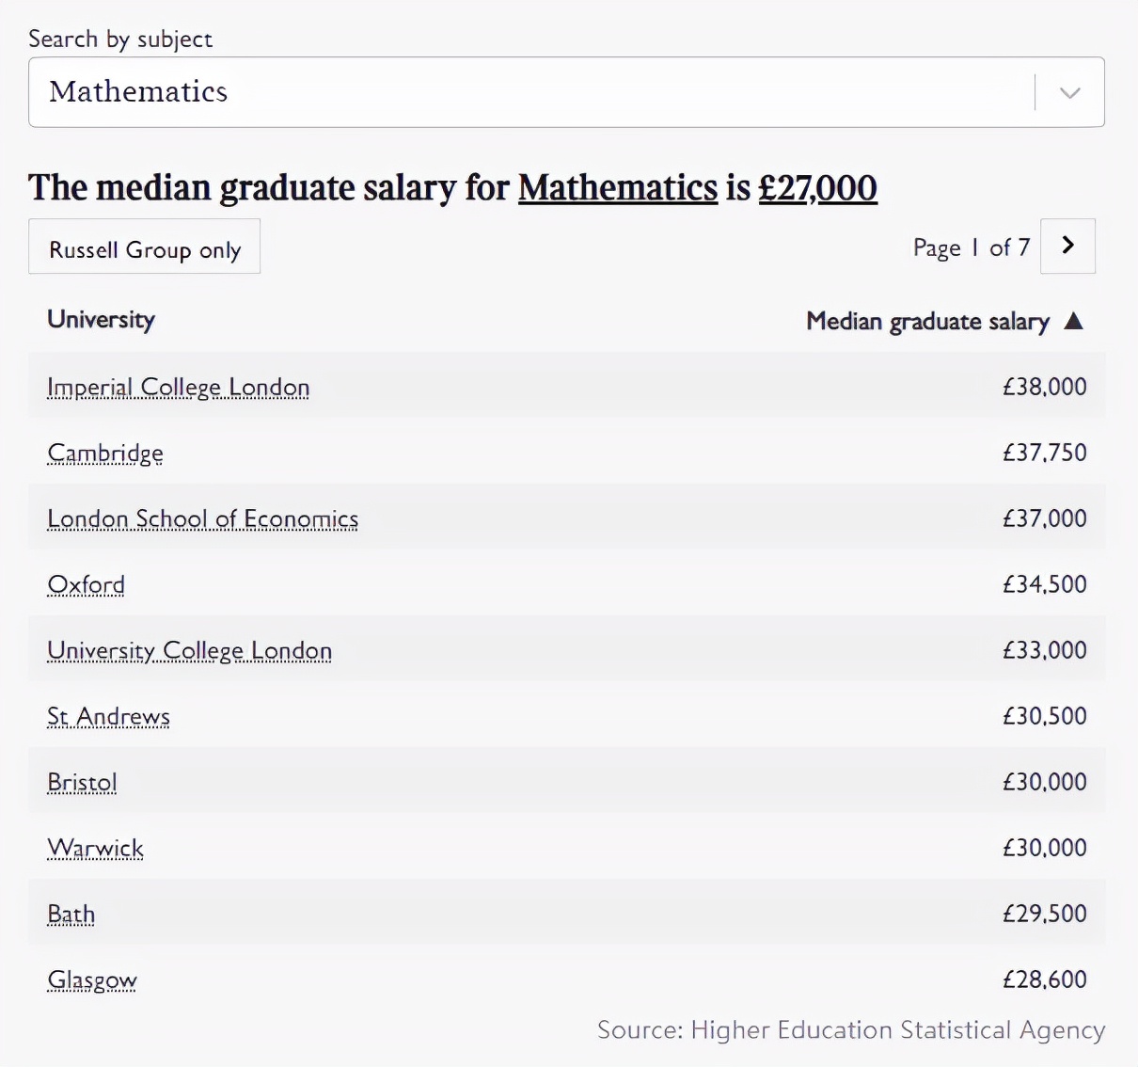Click the Bath university link
Image resolution: width=1138 pixels, height=1067 pixels.
coord(71,914)
